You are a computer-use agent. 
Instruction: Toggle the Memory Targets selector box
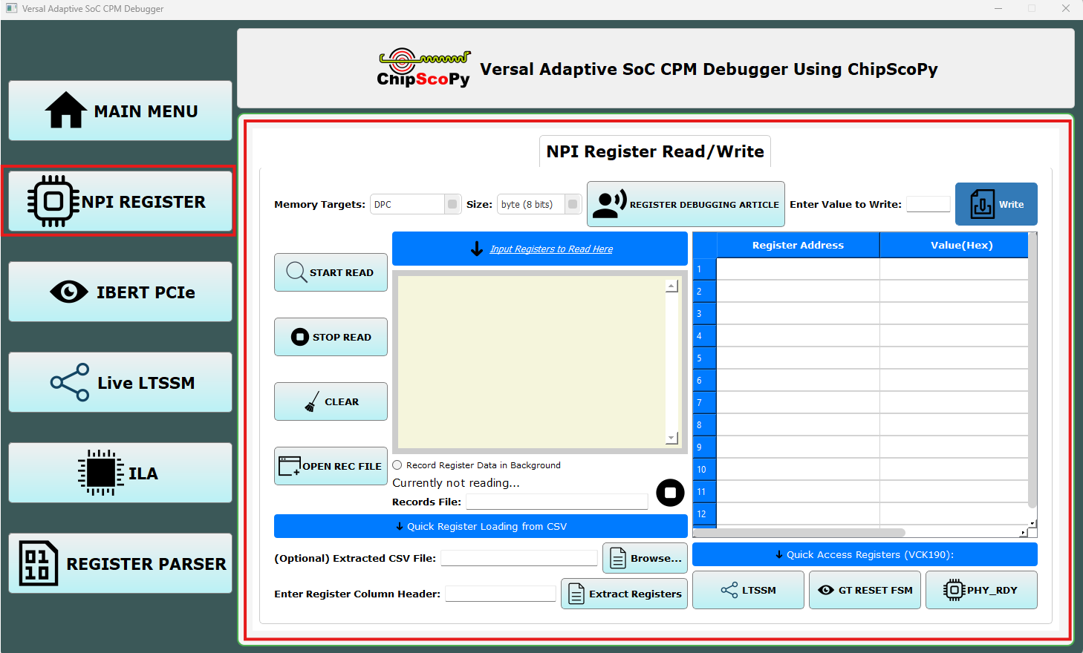452,203
